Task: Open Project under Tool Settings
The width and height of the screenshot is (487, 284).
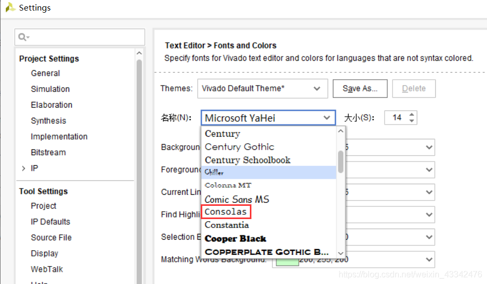Action: pyautogui.click(x=43, y=206)
